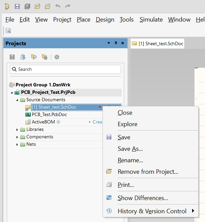205x222 pixels.
Task: Select Source Documents folder
Action: tap(46, 100)
